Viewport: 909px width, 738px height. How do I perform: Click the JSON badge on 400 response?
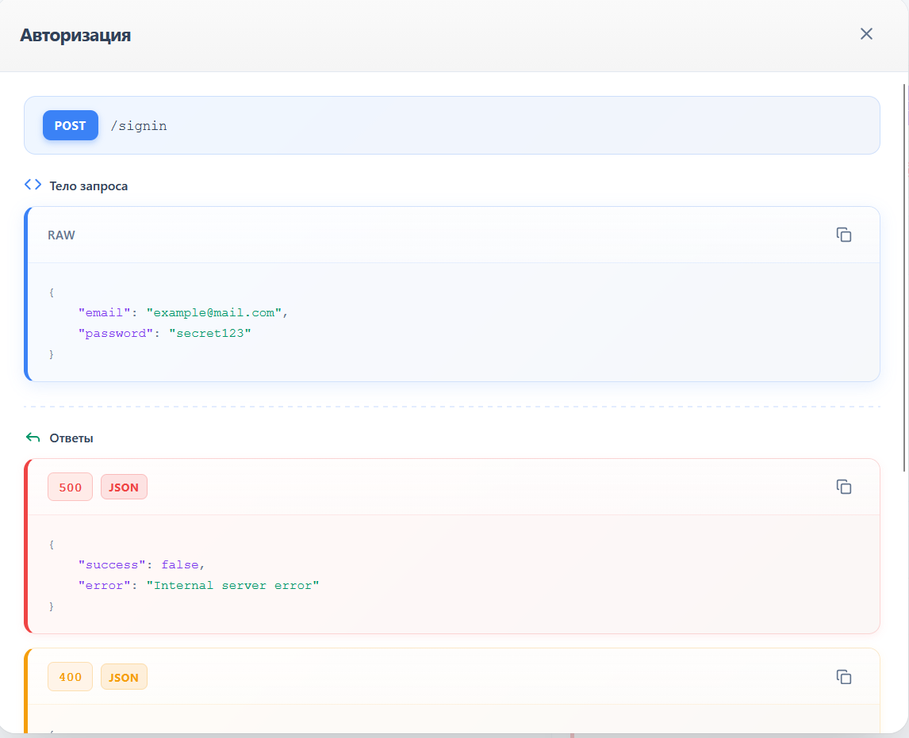(x=124, y=678)
